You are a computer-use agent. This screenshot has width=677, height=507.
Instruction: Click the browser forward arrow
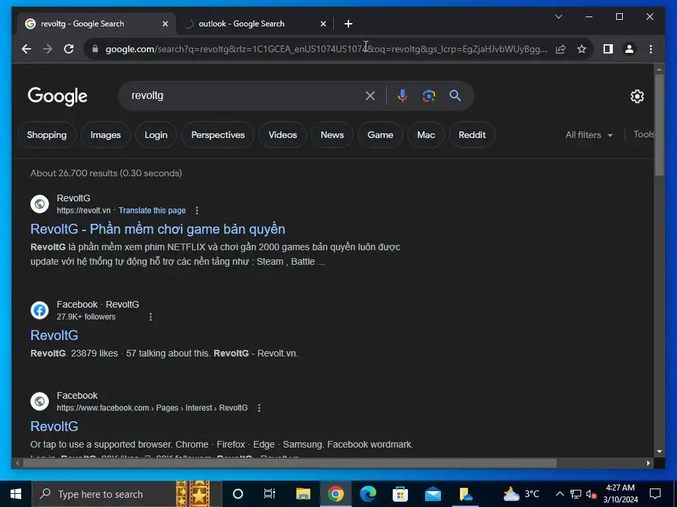coord(48,49)
